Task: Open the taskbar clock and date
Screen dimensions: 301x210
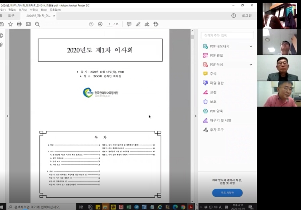Action: pos(238,207)
